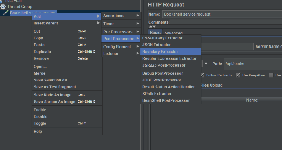Screen dimensions: 282x150
Task: Click the Name field of HTTP Request
Action: tap(222, 14)
